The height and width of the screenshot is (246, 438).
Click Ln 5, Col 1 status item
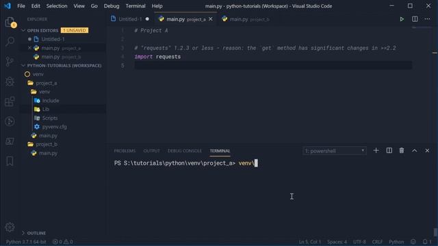309,242
